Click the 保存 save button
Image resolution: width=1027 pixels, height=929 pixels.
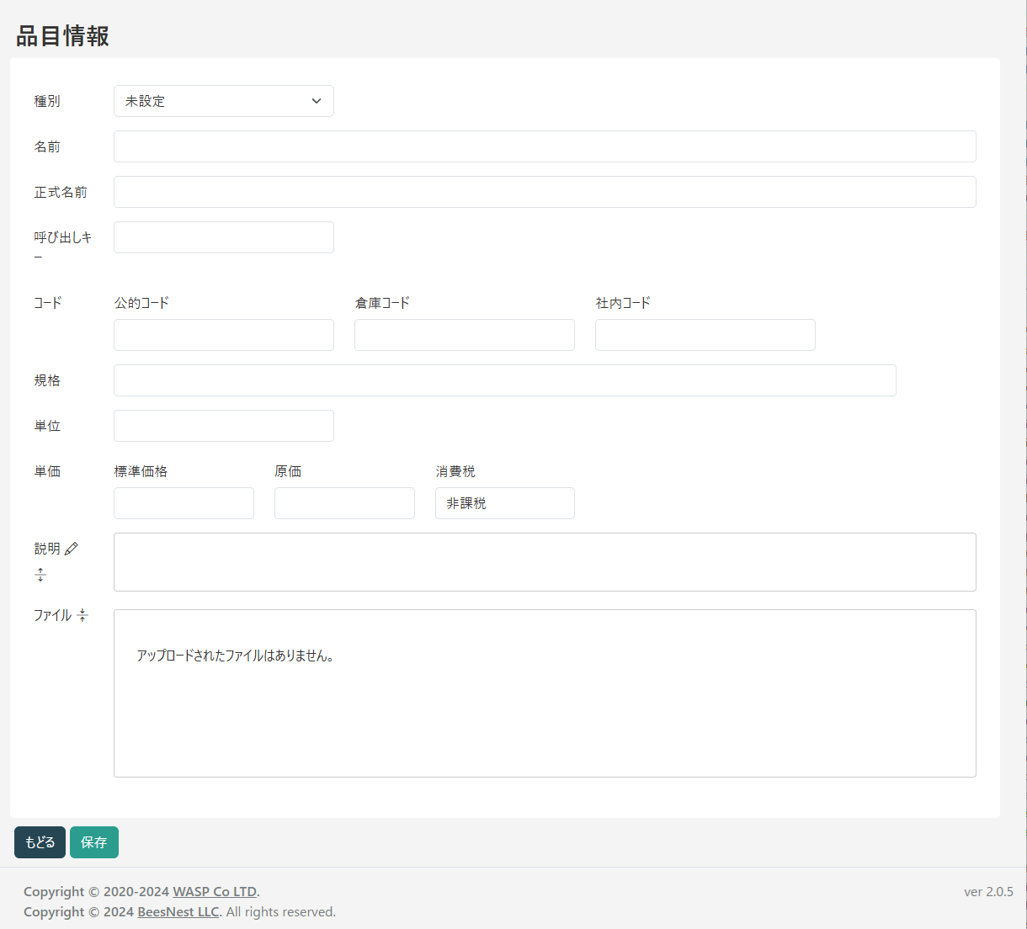93,841
